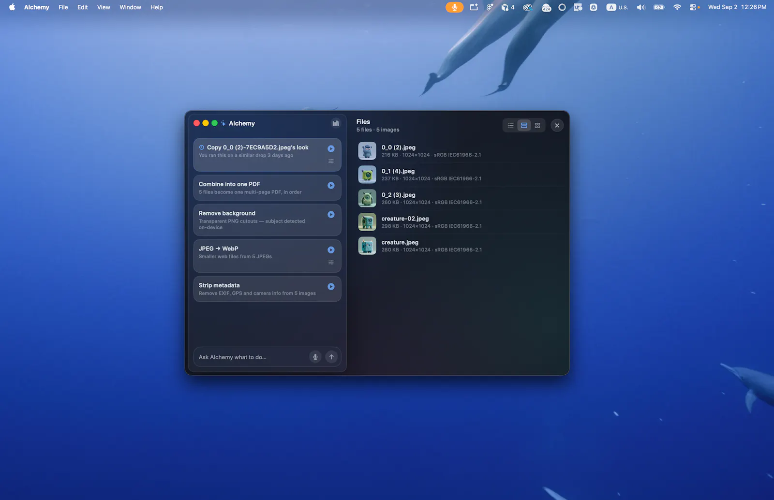Run the JPEG to WebP conversion

tap(331, 250)
